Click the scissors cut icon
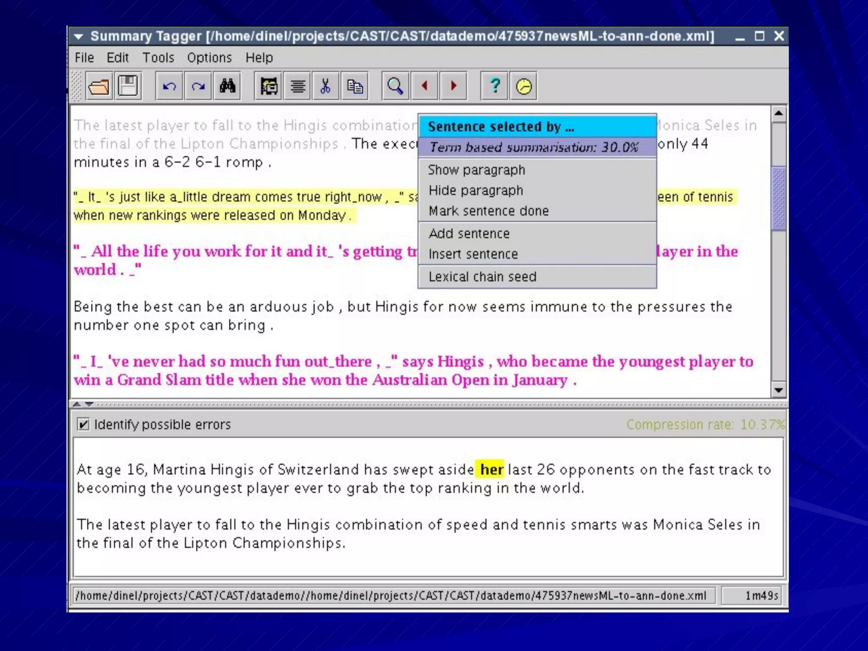The image size is (868, 651). click(325, 86)
